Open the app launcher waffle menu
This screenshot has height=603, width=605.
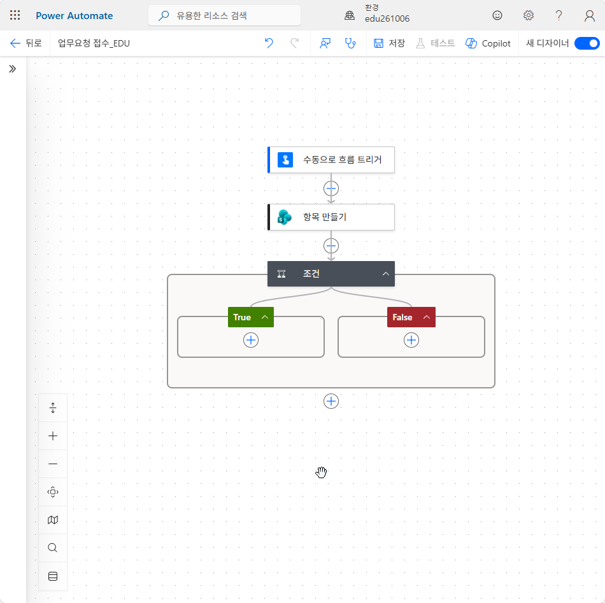(x=15, y=15)
